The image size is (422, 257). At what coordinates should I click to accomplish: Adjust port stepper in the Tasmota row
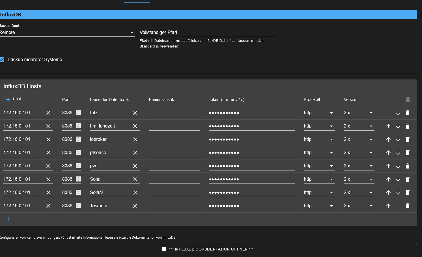pos(78,206)
